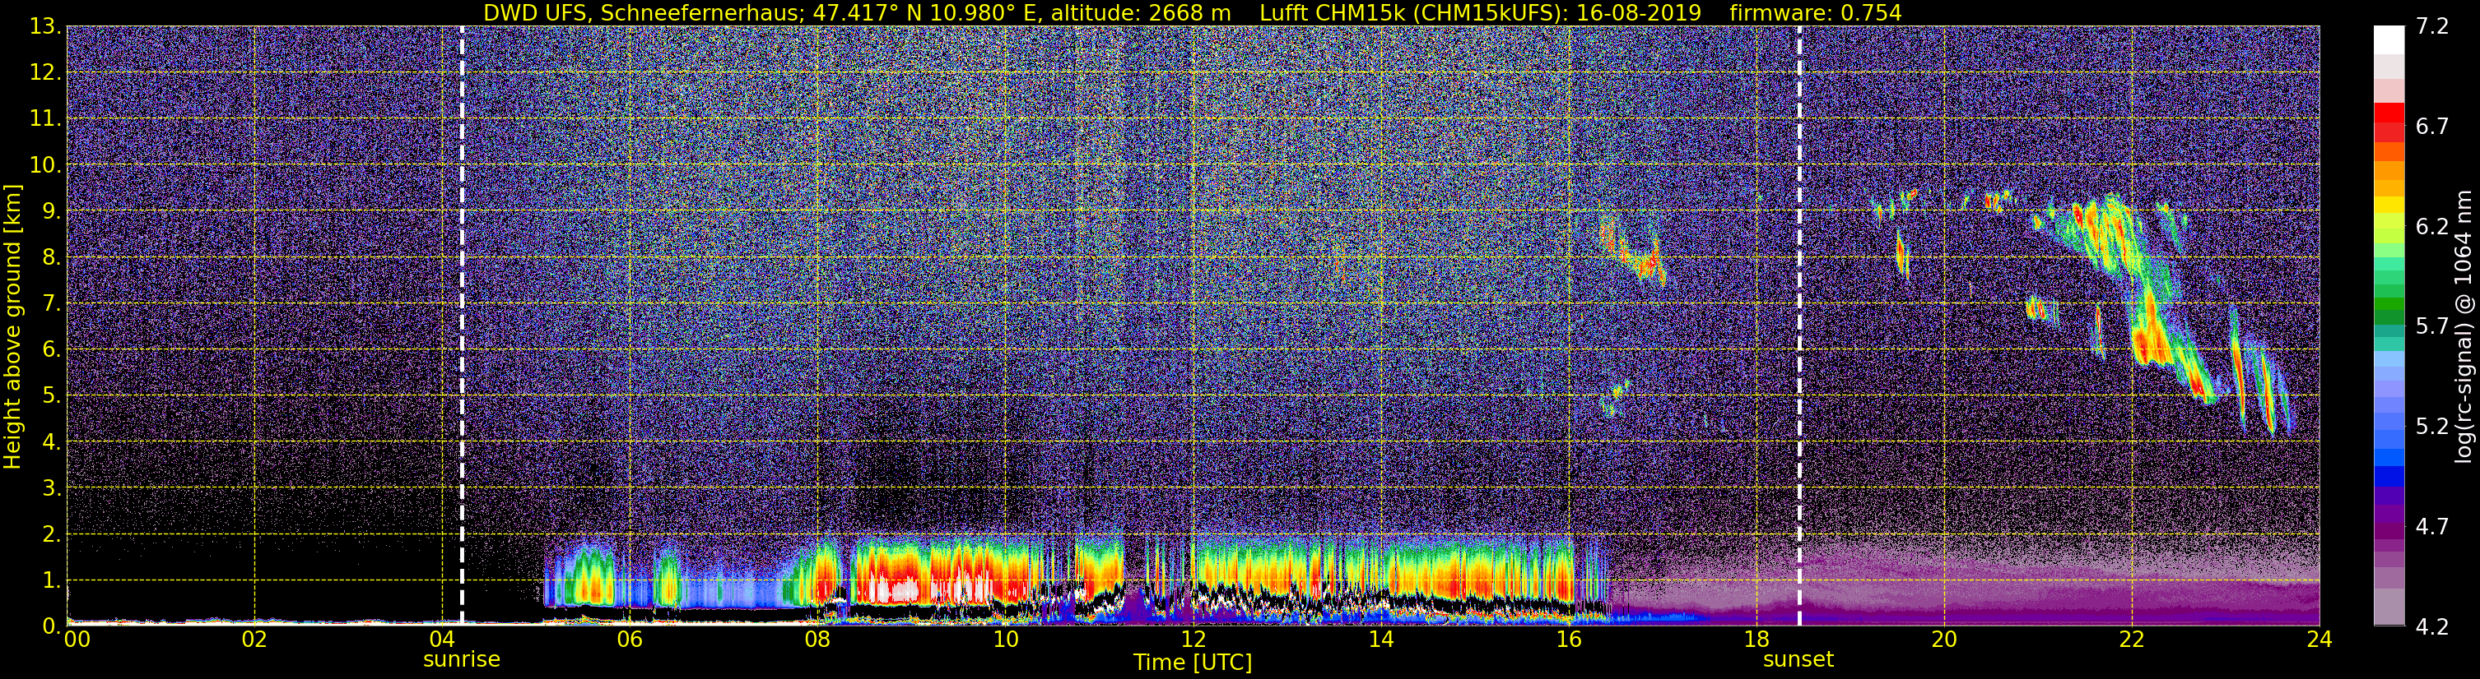
Task: Click the height axis tick label 11.
Action: [x=44, y=119]
